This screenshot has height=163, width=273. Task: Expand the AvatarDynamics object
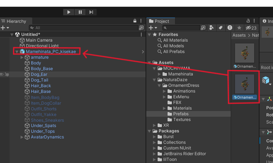(22, 137)
